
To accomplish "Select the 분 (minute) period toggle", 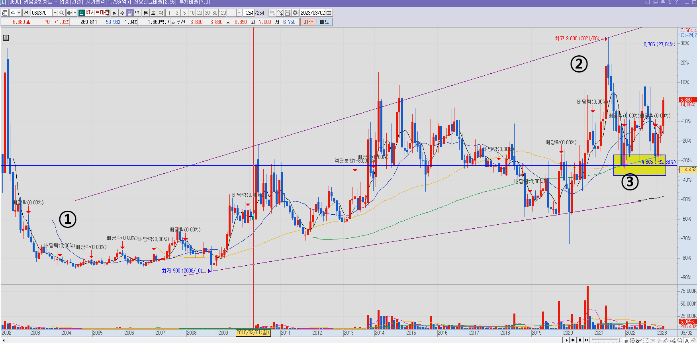I will 146,13.
